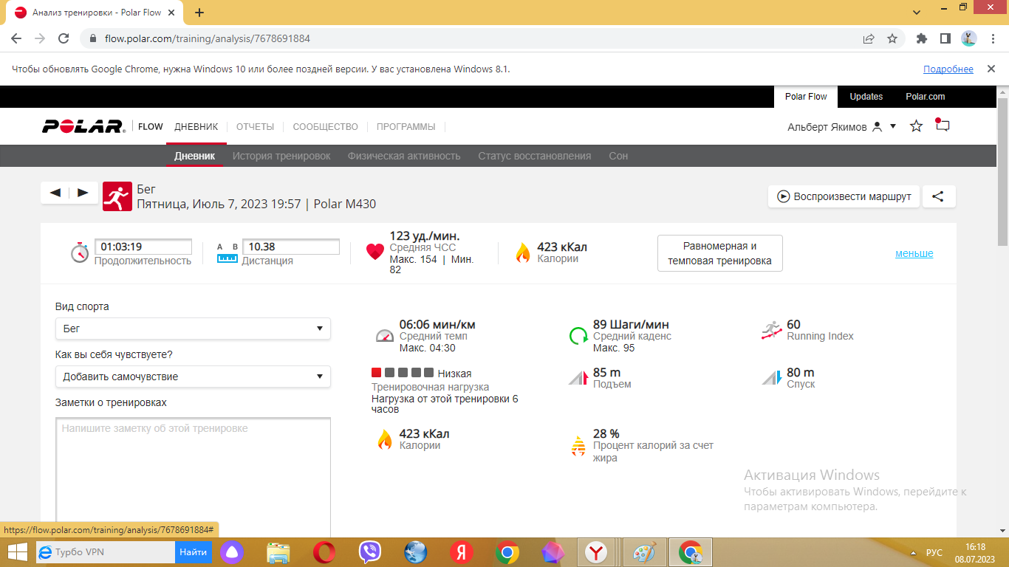1009x567 pixels.
Task: Click the training notes text area
Action: click(x=193, y=477)
